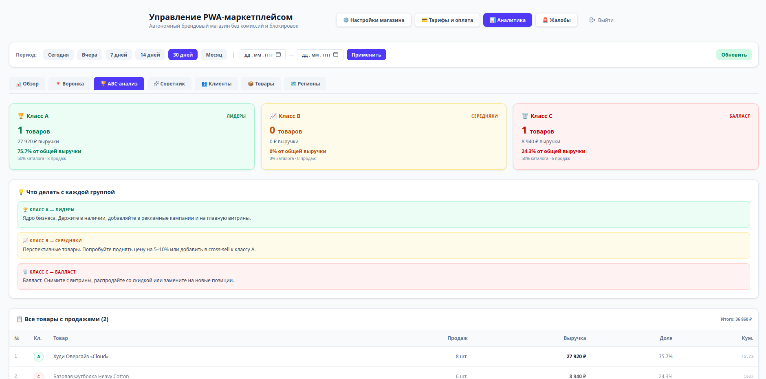Open the Клиенты tab
Image resolution: width=766 pixels, height=379 pixels.
[216, 83]
